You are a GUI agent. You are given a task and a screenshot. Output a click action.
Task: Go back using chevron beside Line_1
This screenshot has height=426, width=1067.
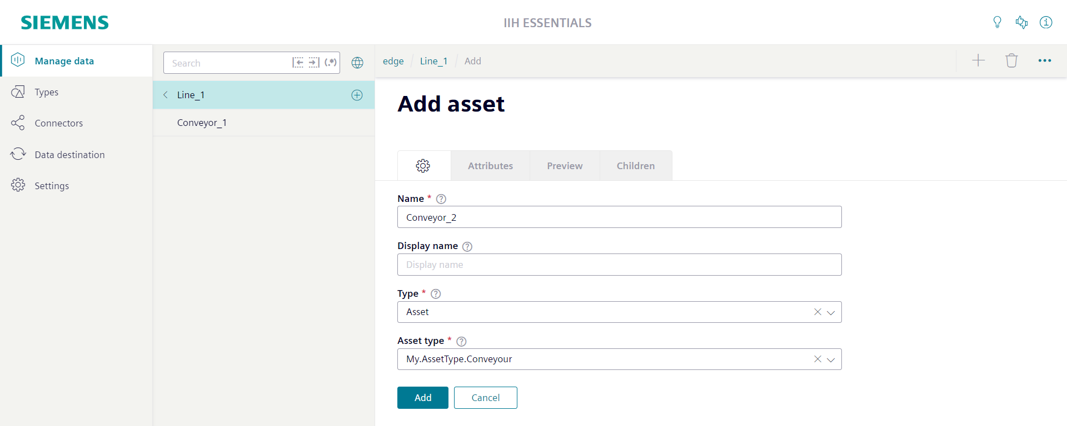[x=165, y=95]
